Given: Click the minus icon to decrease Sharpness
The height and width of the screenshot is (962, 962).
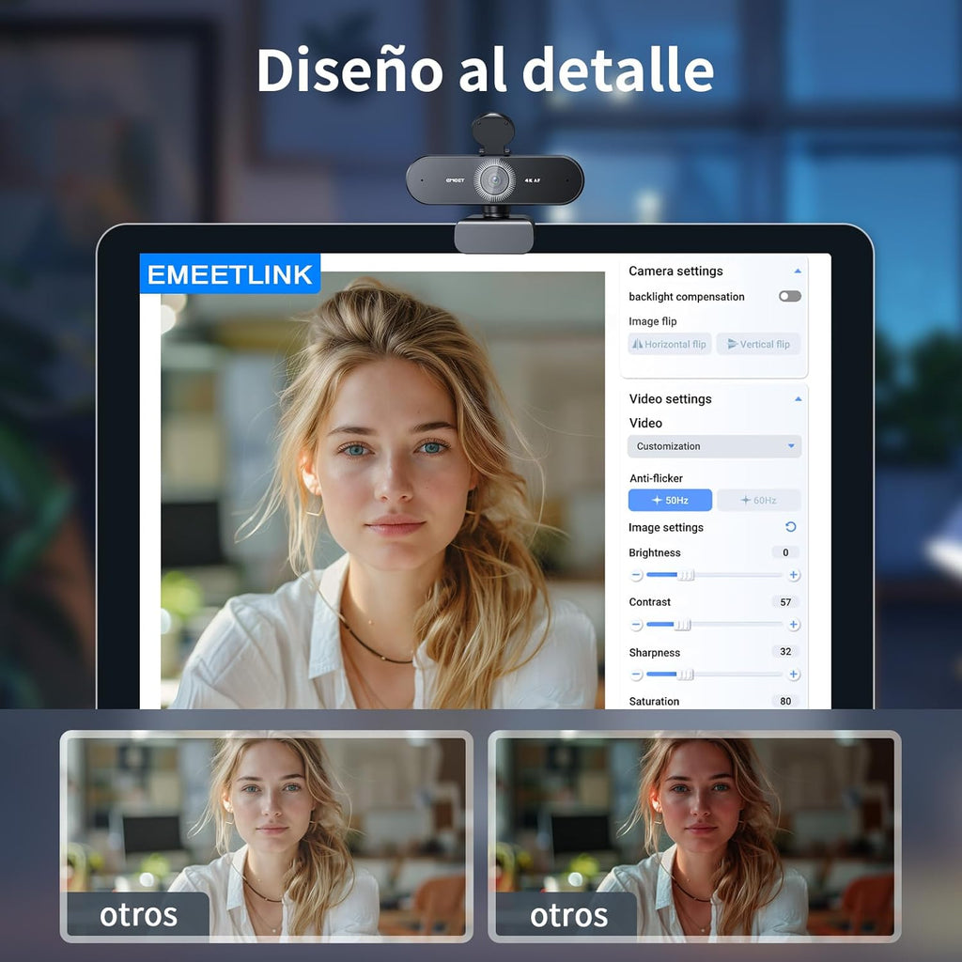Looking at the screenshot, I should tap(637, 675).
